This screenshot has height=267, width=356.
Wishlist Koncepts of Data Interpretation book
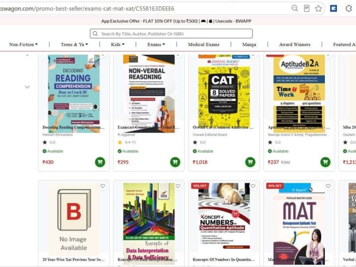click(x=178, y=186)
